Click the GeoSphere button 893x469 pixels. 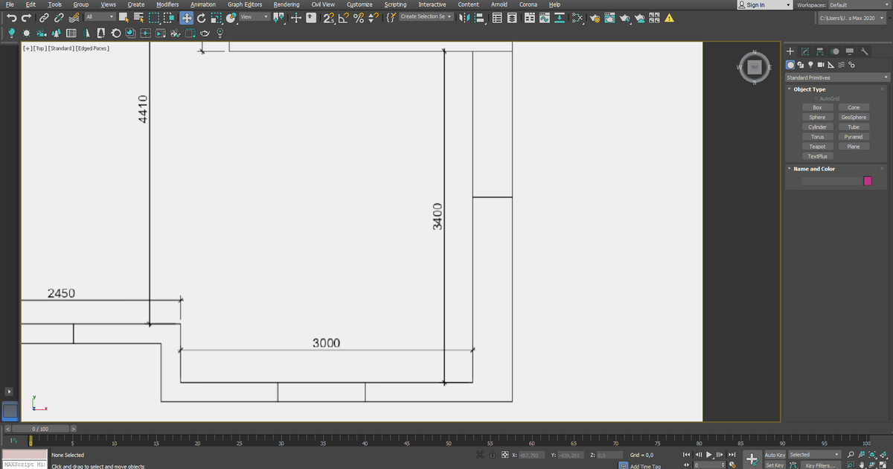854,118
